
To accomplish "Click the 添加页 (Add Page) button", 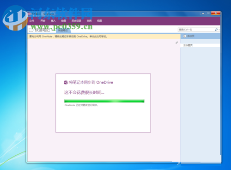I will click(189, 36).
